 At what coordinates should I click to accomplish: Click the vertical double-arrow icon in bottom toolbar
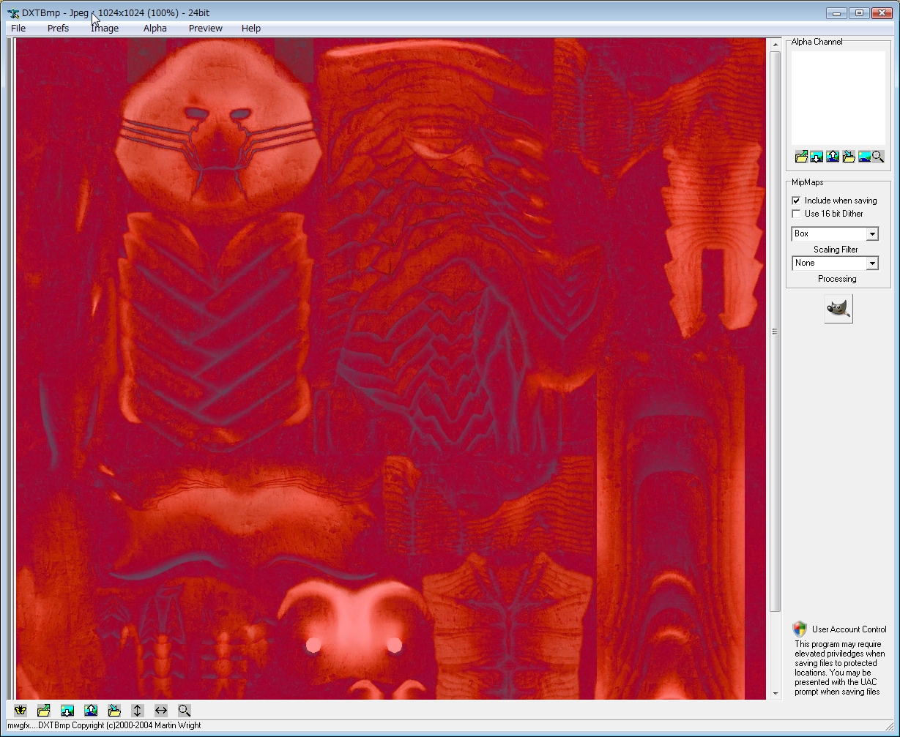[138, 711]
